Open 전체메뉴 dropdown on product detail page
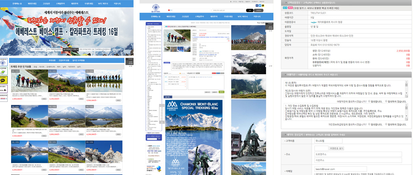413x175 pixels. [156, 16]
